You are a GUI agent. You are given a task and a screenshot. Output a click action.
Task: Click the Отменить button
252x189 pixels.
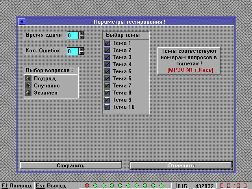181,165
